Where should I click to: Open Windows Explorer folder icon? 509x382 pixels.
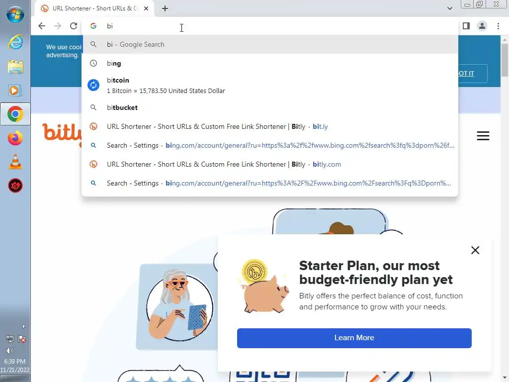15,67
